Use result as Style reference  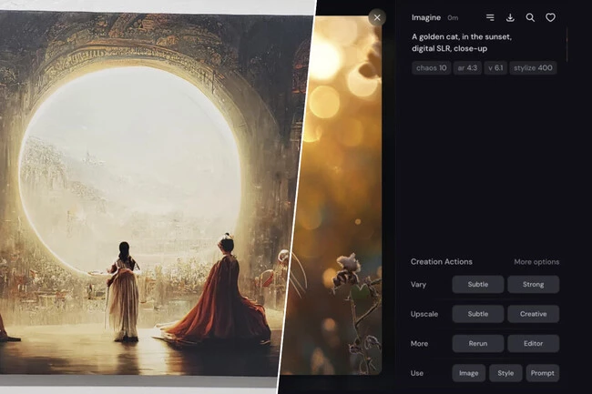pyautogui.click(x=505, y=373)
